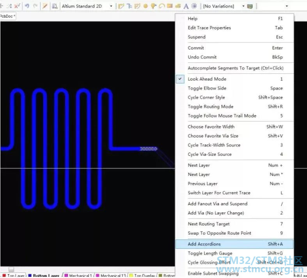Select the Place Via tool

pos(153,6)
